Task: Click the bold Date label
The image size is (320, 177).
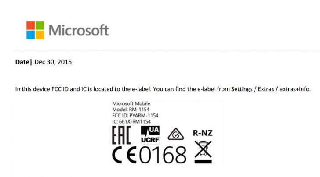Action: tap(22, 62)
